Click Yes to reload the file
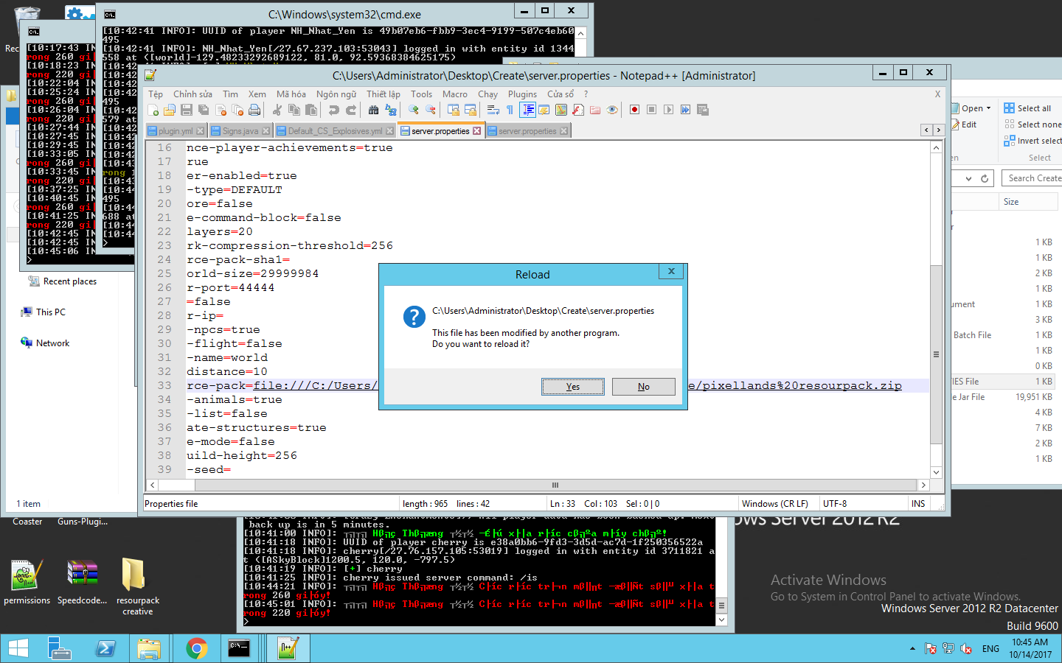 pos(572,387)
